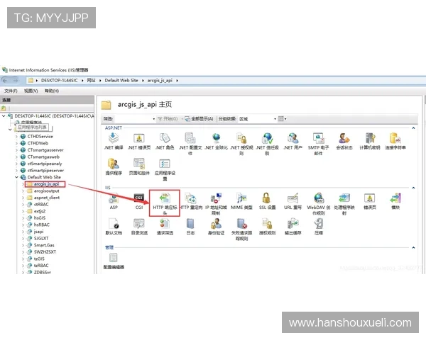Open the 文件(F) menu

11,91
